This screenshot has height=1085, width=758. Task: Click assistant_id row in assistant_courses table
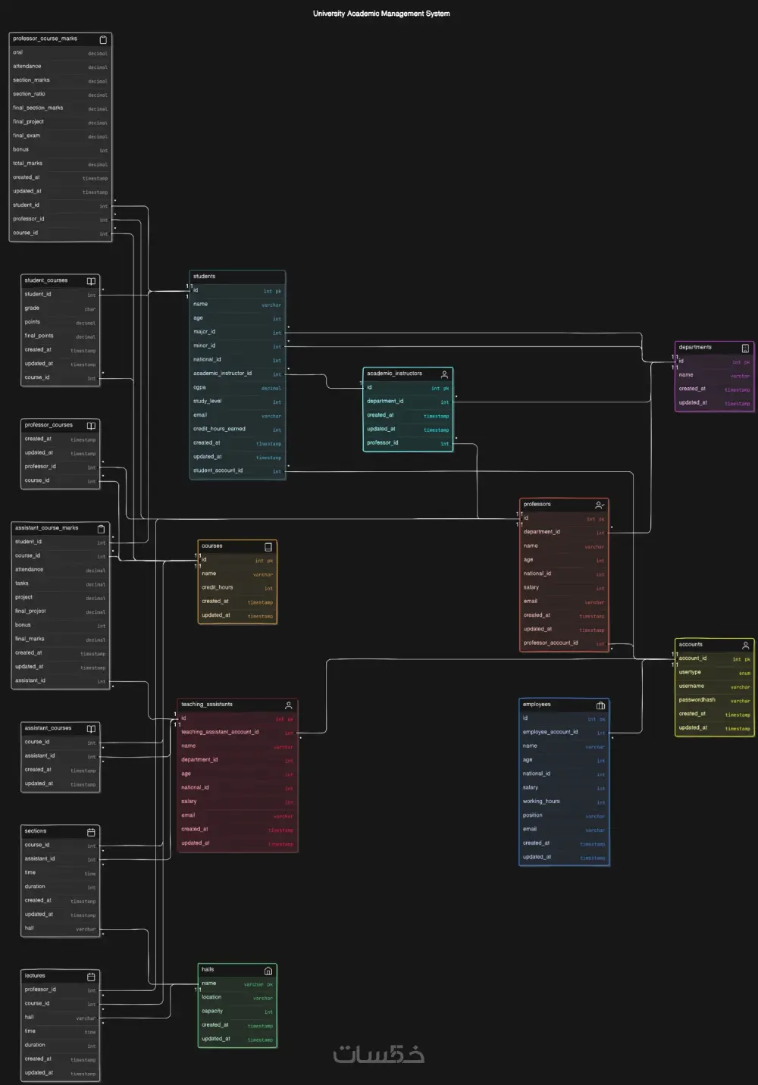[60, 756]
